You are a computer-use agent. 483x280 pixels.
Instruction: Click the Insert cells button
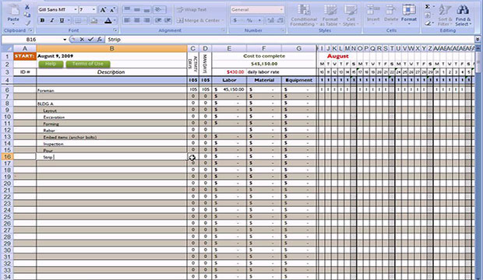[373, 14]
